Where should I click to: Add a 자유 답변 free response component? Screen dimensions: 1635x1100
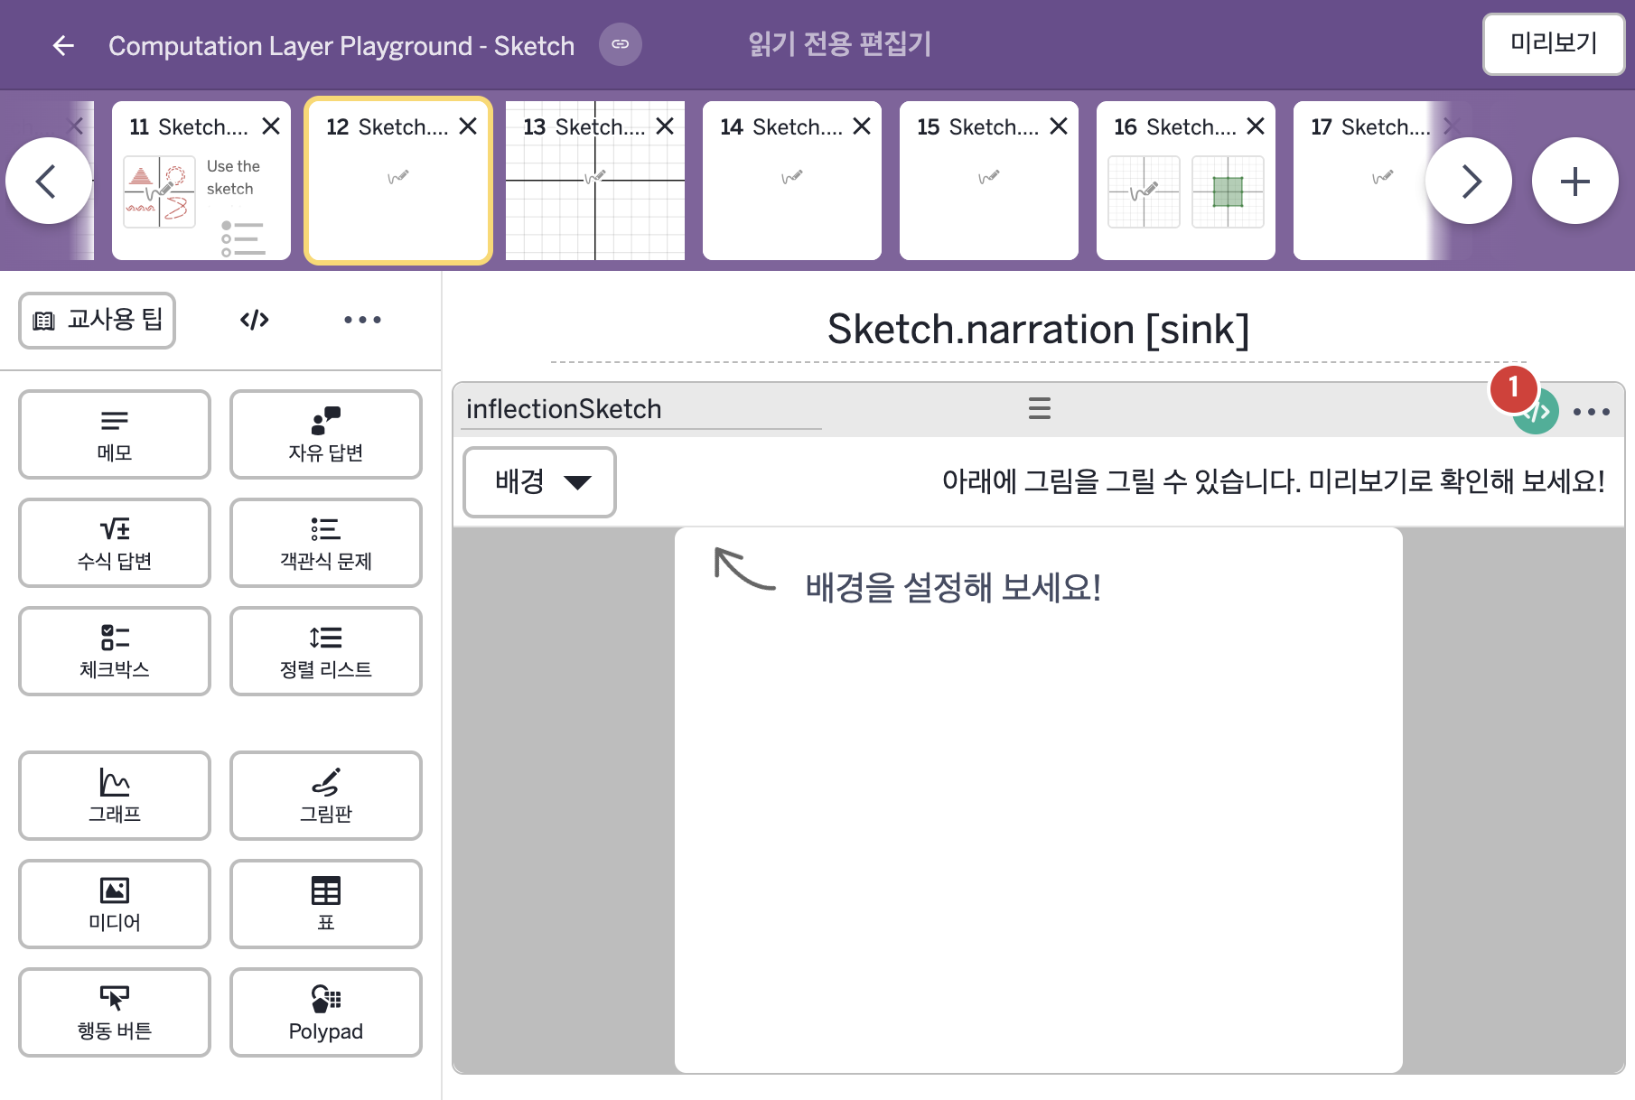(x=326, y=434)
